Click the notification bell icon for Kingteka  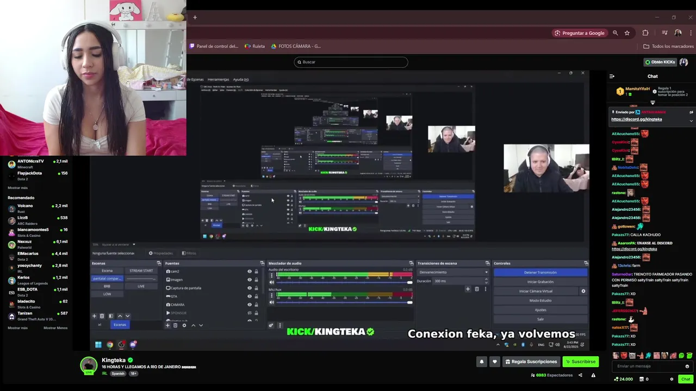pyautogui.click(x=481, y=362)
